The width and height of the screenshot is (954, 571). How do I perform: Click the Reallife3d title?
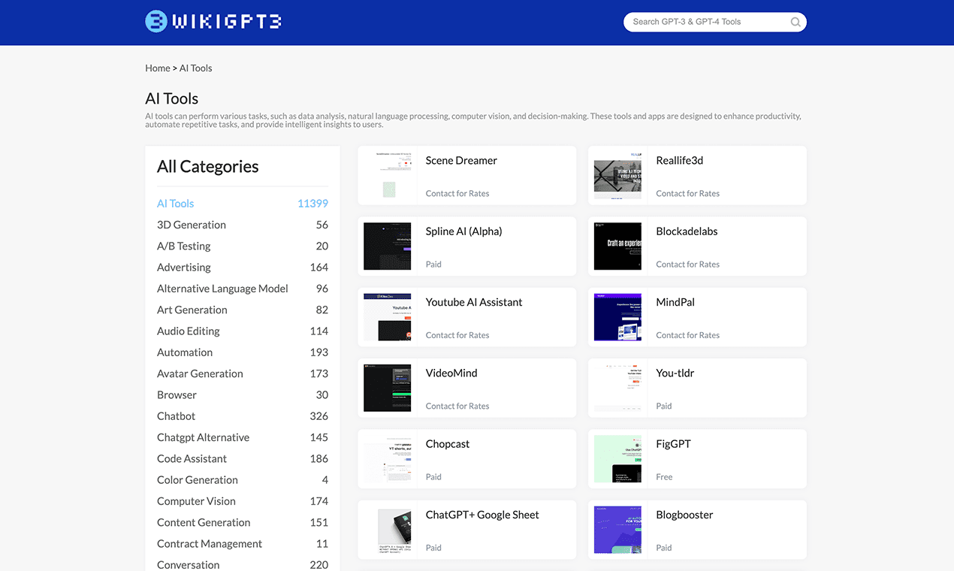[680, 161]
